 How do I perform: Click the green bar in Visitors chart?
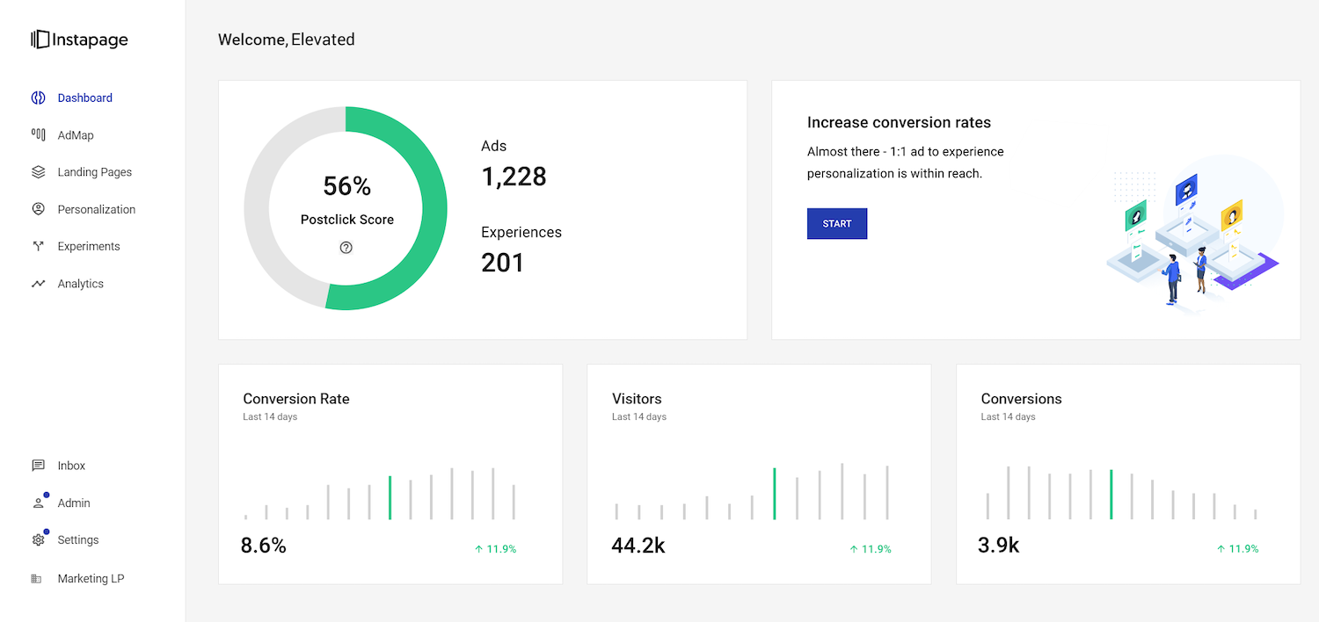(x=775, y=493)
